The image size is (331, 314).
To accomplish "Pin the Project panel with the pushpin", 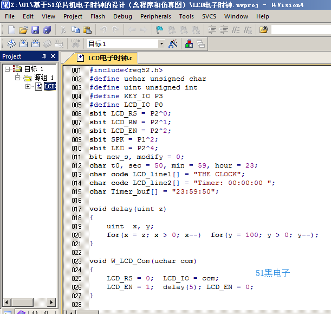I will point(44,56).
